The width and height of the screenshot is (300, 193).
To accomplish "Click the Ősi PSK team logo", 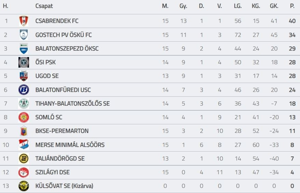I will point(24,63).
